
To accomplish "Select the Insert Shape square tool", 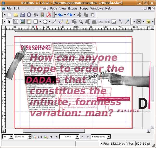I will click(36, 22).
